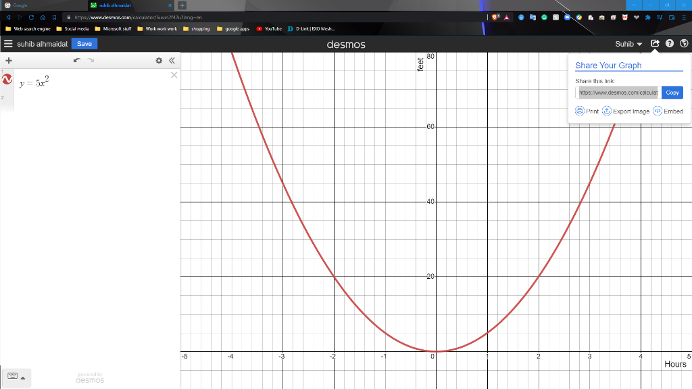Viewport: 692px width, 389px height.
Task: Copy the share link
Action: pos(672,93)
